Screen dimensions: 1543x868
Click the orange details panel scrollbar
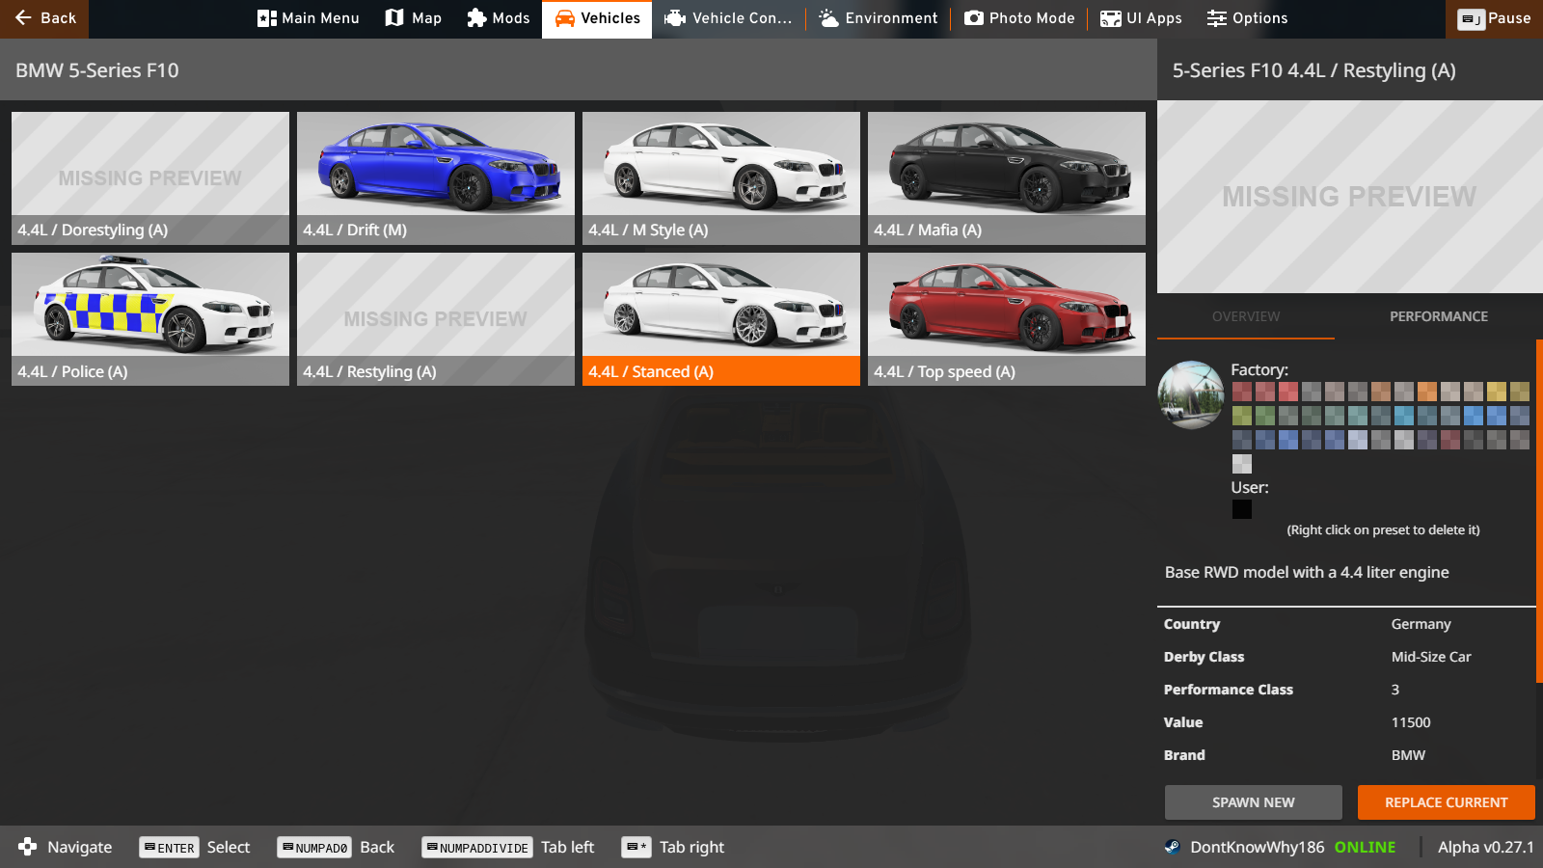(1539, 511)
